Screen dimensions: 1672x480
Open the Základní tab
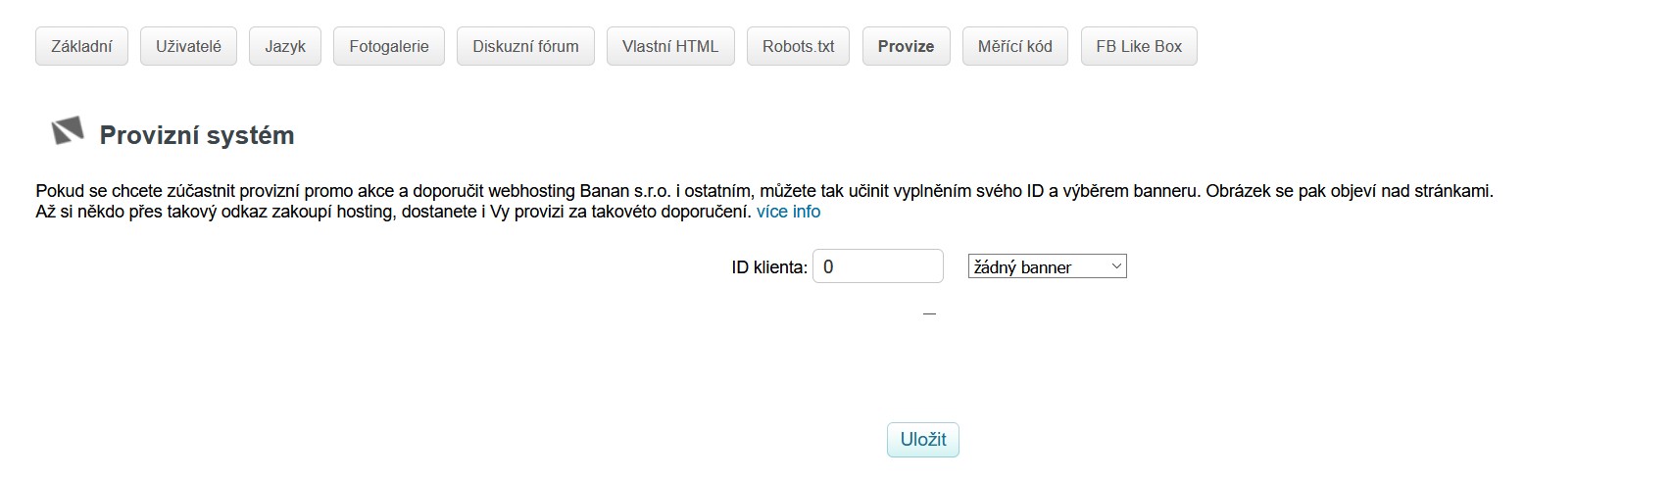[x=81, y=46]
